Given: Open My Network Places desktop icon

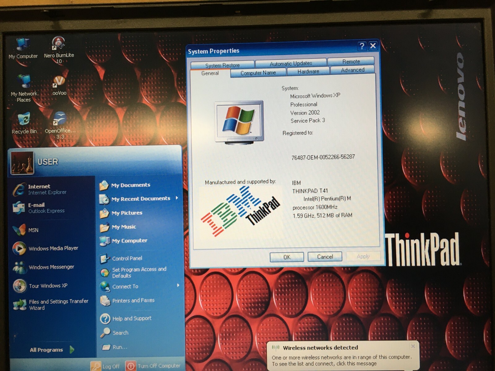Looking at the screenshot, I should pos(24,88).
